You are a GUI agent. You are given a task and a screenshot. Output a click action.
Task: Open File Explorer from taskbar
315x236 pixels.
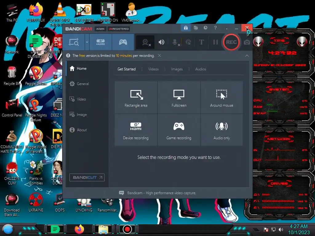coord(103,229)
